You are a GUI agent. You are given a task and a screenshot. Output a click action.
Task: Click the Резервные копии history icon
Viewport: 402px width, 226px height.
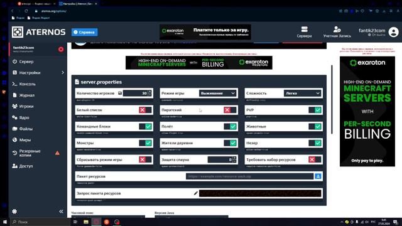[14, 153]
